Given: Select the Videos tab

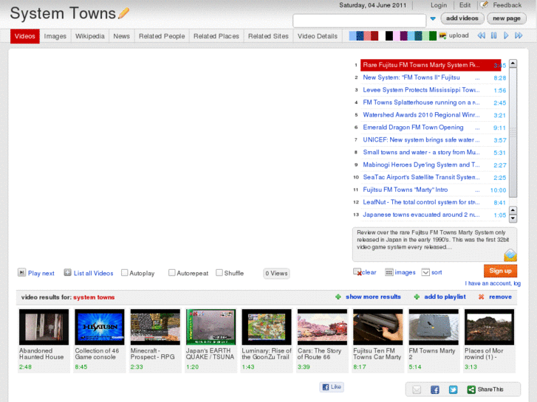Looking at the screenshot, I should (x=24, y=36).
